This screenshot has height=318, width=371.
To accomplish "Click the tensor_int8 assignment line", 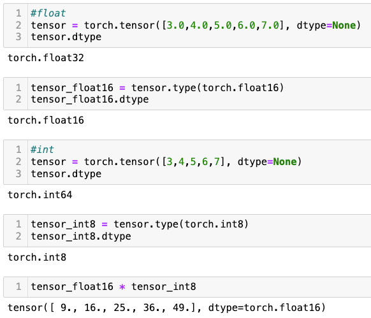I will click(140, 224).
